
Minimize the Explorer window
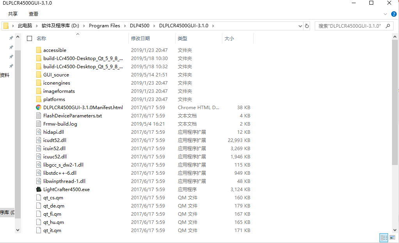pyautogui.click(x=354, y=3)
